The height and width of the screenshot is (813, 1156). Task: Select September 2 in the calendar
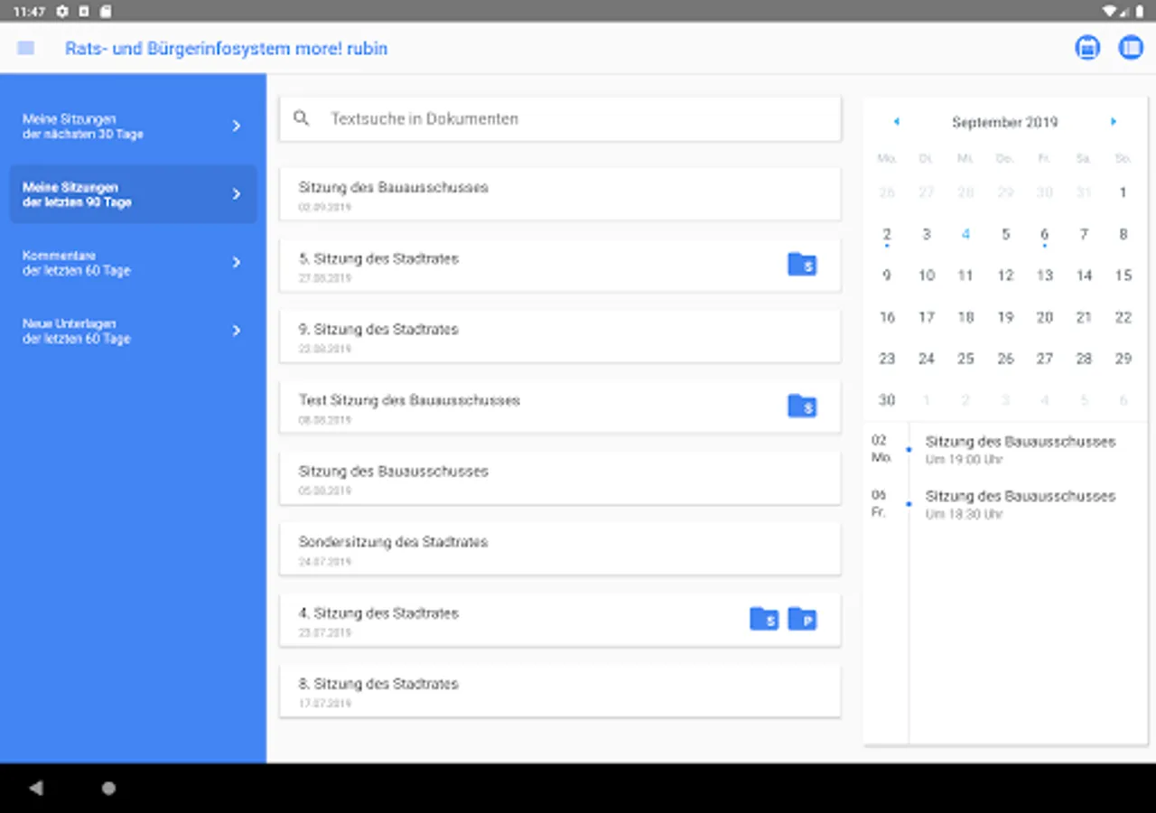coord(887,235)
